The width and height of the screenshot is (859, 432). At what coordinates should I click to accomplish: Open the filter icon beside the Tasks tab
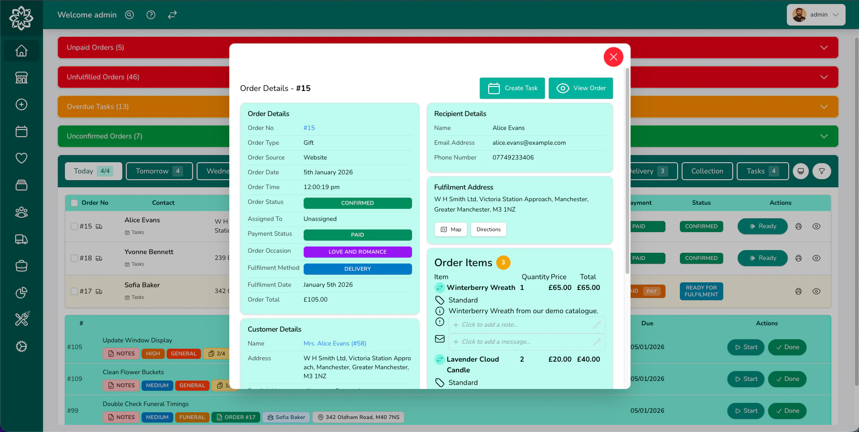tap(821, 171)
